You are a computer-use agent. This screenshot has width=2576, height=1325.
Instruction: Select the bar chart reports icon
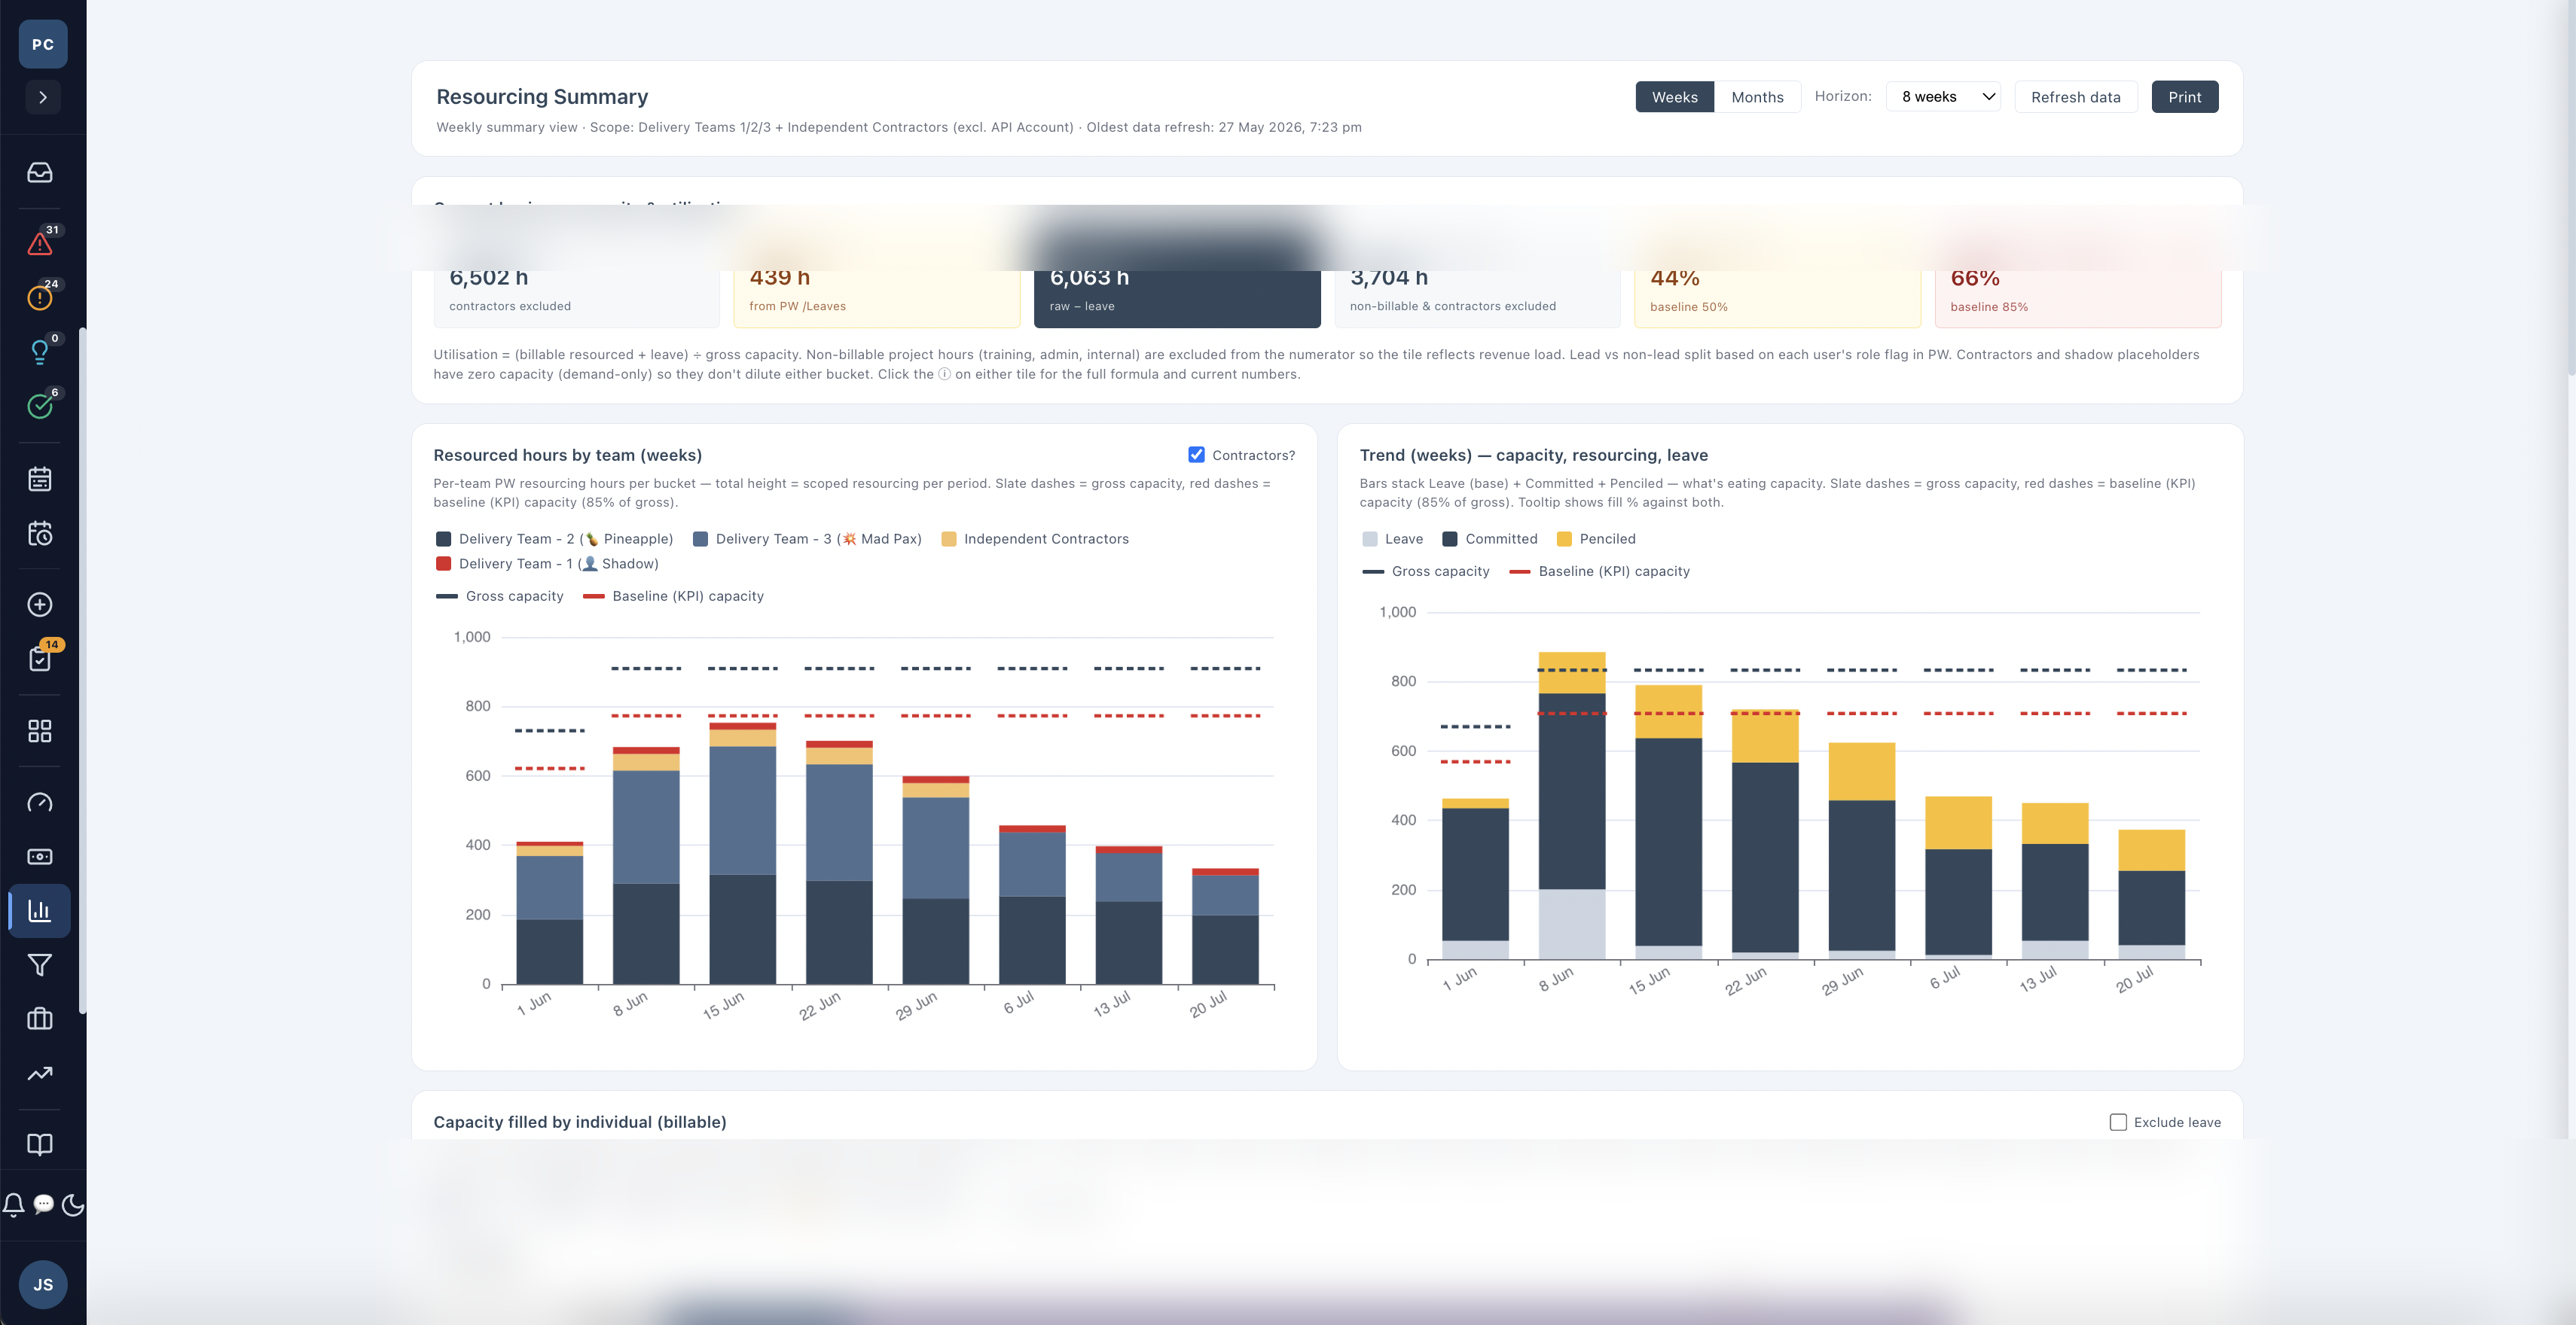click(x=40, y=910)
